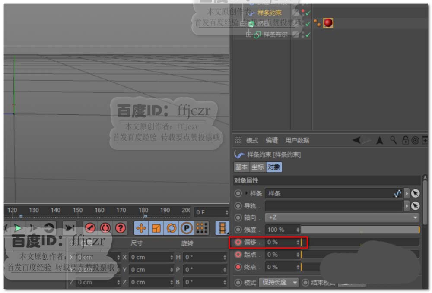
Task: Switch to the 基本 tab
Action: (x=241, y=167)
